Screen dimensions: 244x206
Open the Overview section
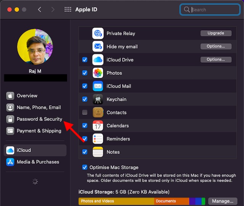(35, 96)
